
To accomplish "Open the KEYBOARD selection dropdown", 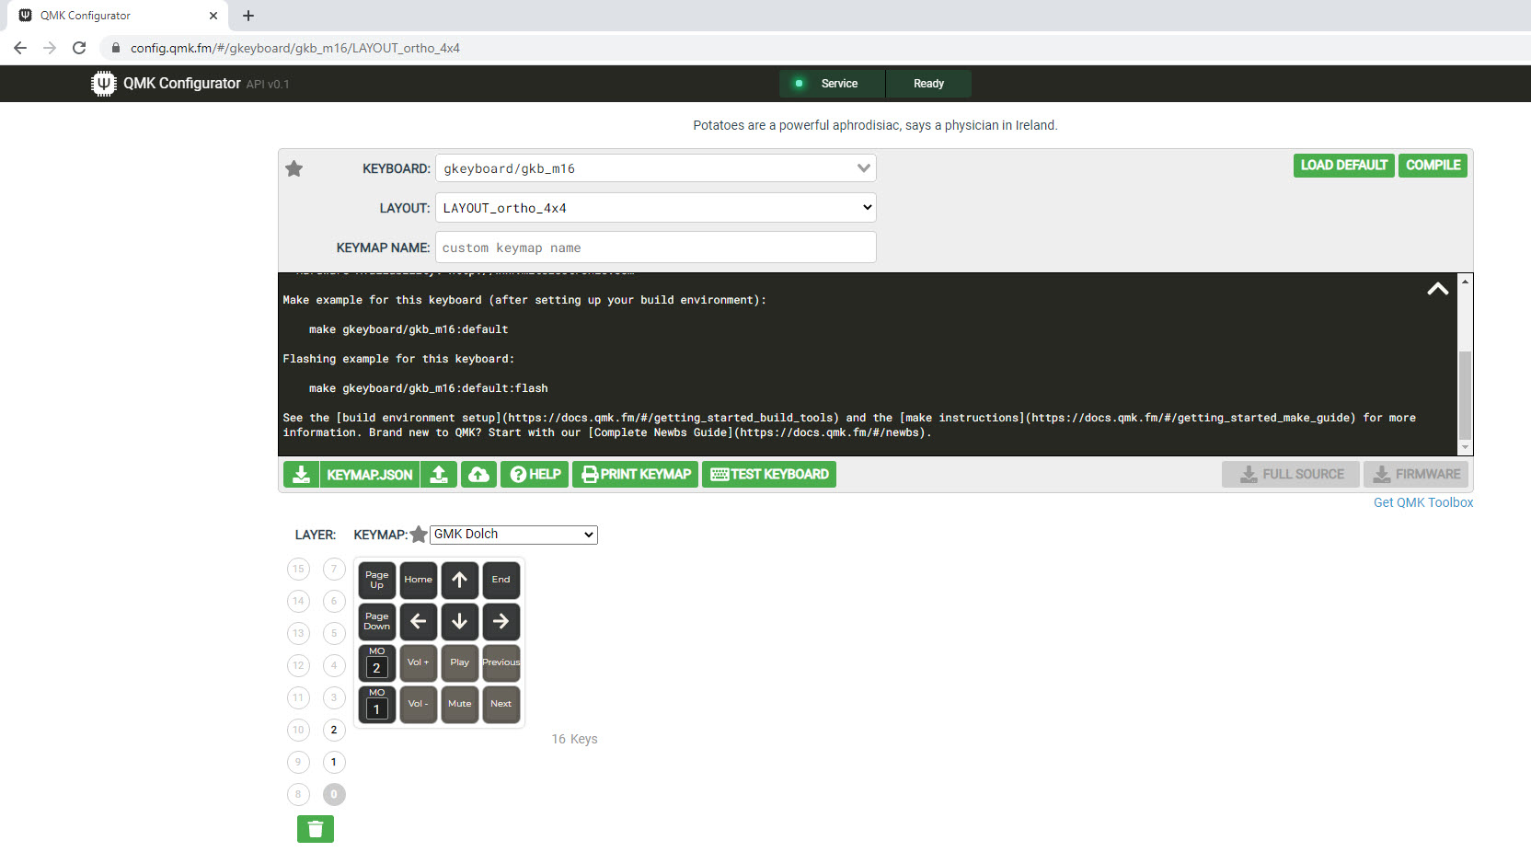I will coord(655,168).
